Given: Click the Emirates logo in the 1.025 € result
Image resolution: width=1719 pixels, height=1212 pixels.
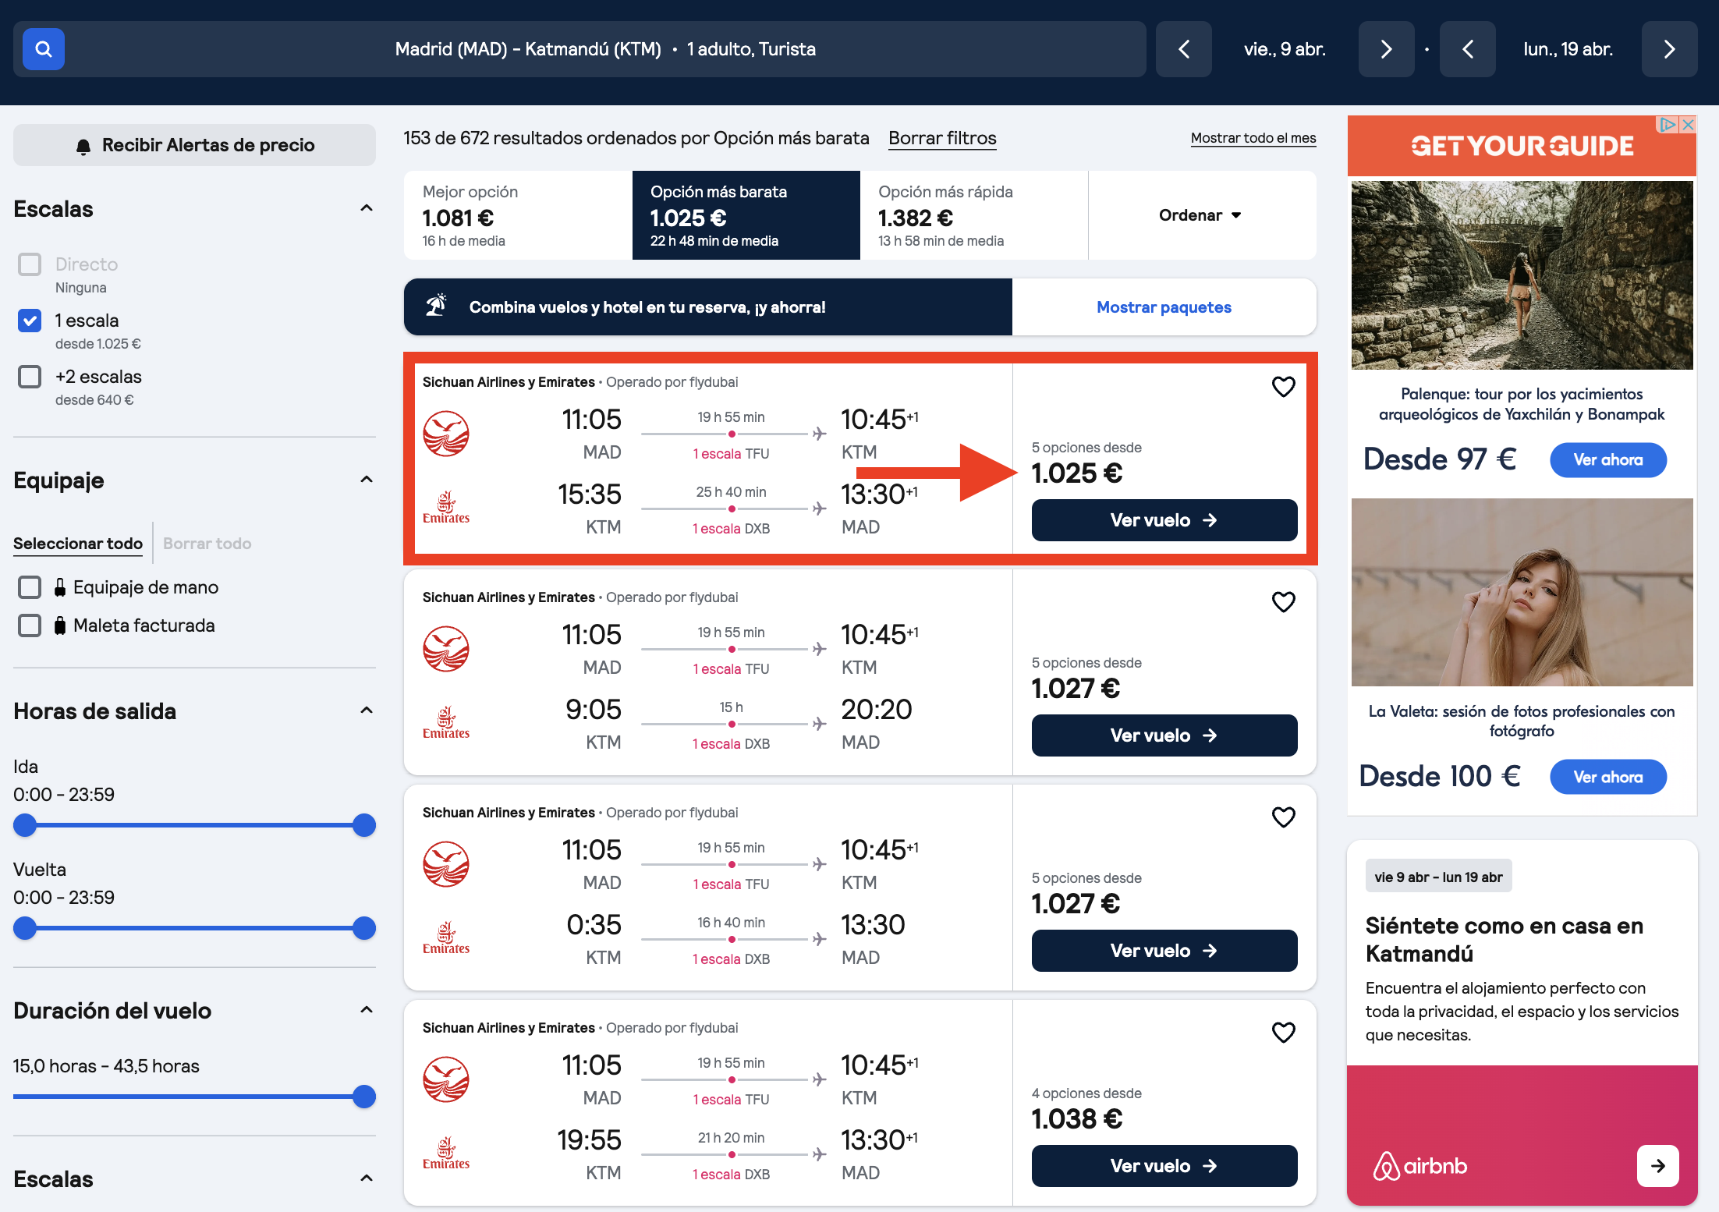Looking at the screenshot, I should [446, 508].
